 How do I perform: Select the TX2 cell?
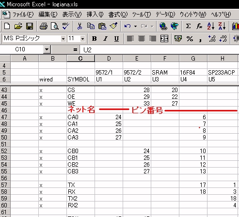(80, 199)
